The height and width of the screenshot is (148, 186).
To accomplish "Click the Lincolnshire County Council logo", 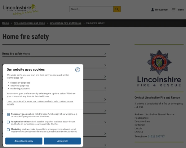I will pyautogui.click(x=21, y=10).
